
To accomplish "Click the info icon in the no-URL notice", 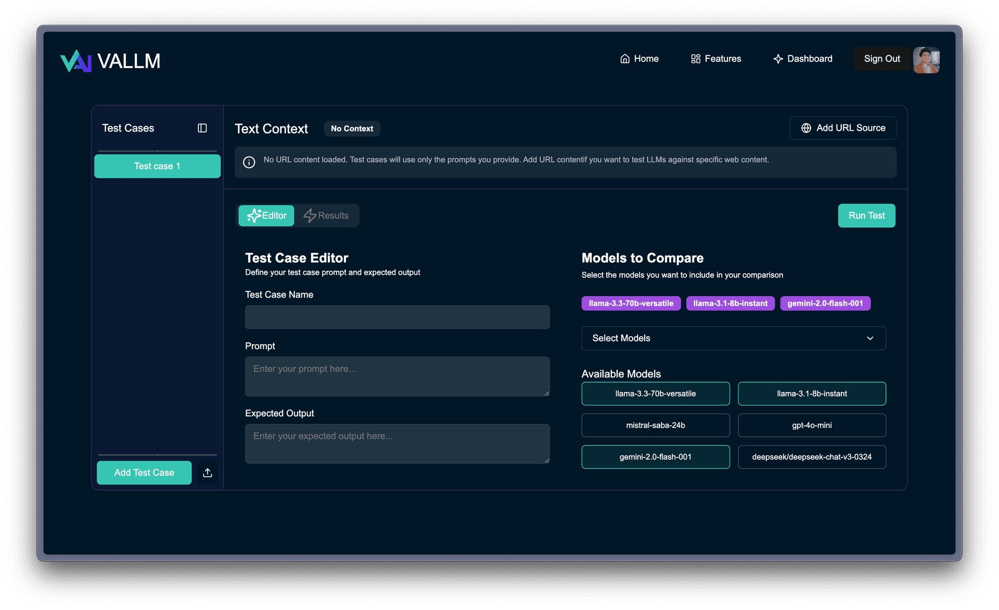I will (x=249, y=162).
